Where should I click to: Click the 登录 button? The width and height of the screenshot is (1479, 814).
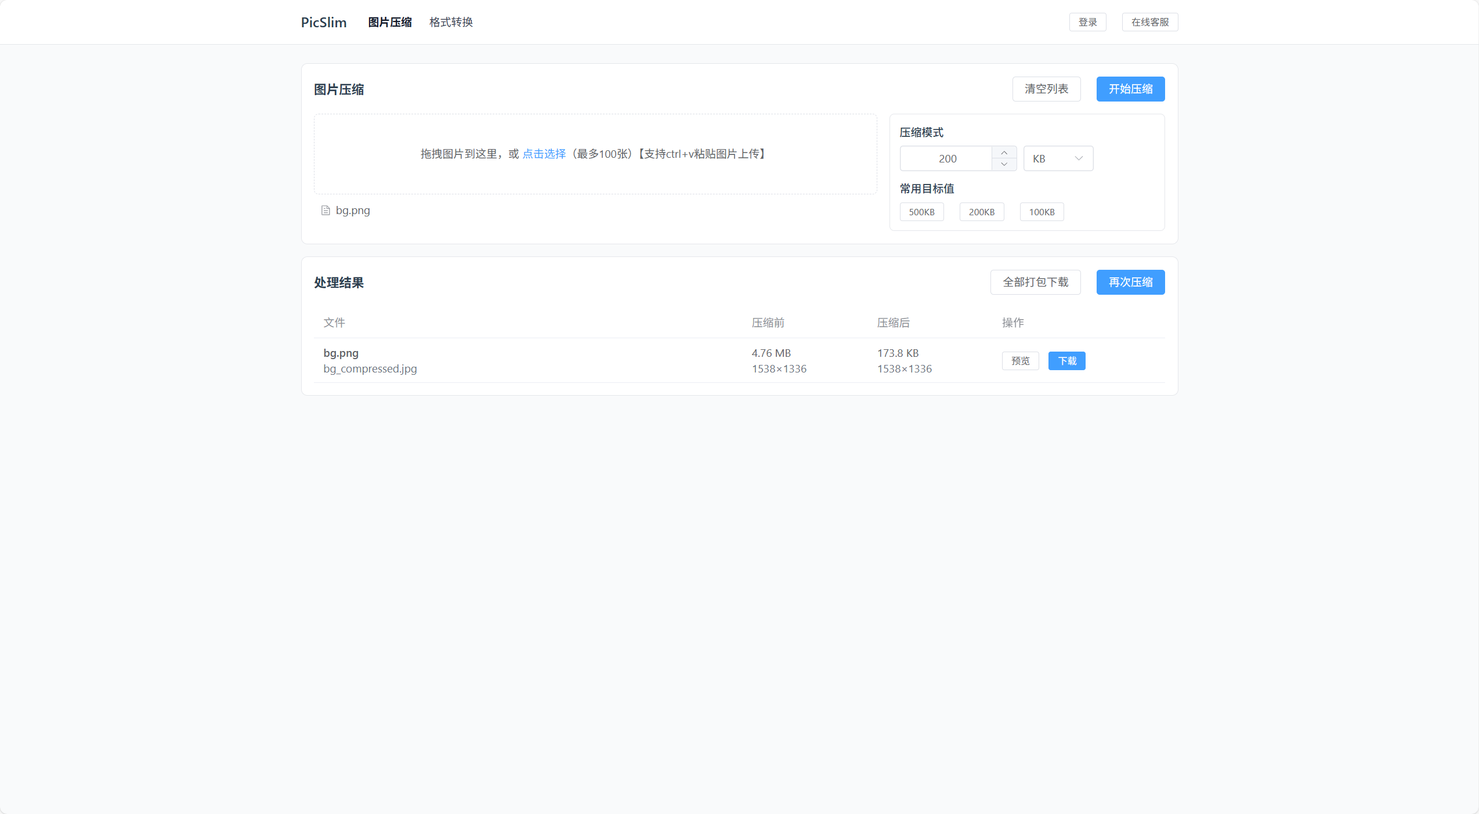1087,23
